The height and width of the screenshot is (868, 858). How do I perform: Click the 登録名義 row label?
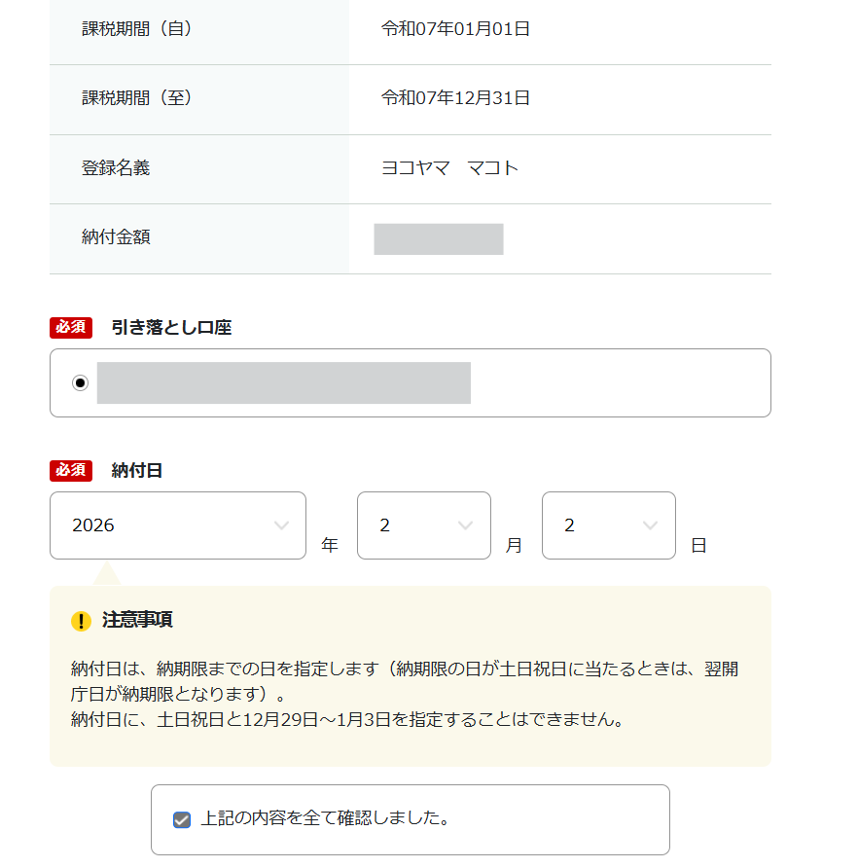116,168
